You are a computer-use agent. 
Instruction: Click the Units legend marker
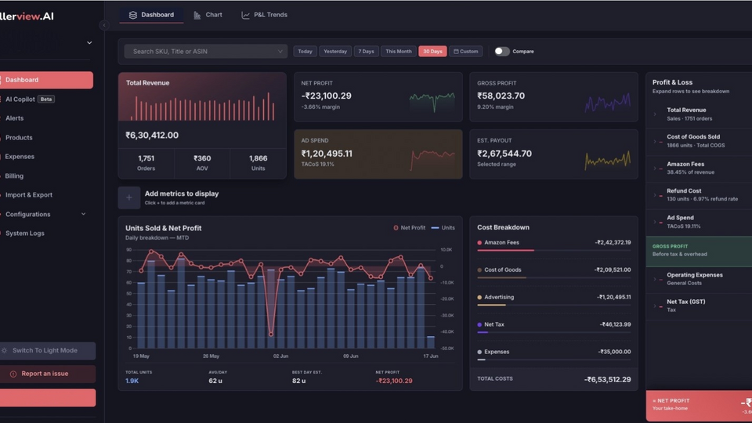[435, 228]
